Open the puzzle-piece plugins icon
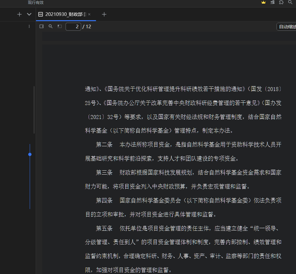 (281, 2)
